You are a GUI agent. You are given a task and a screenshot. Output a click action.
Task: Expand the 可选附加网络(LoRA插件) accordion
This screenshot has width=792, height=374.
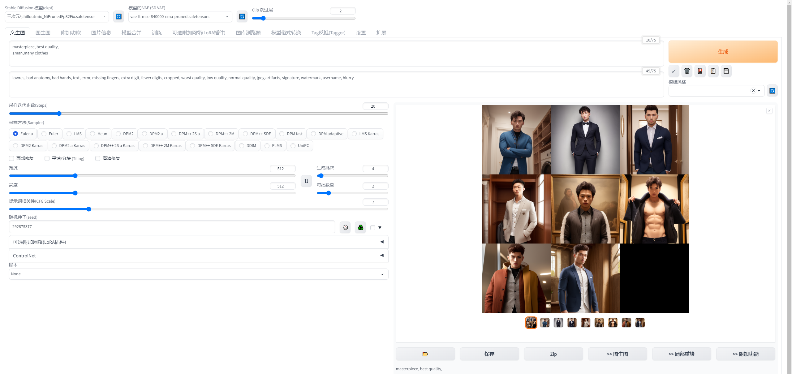(x=199, y=242)
